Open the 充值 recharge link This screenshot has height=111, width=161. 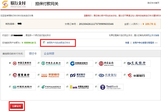coord(127,42)
